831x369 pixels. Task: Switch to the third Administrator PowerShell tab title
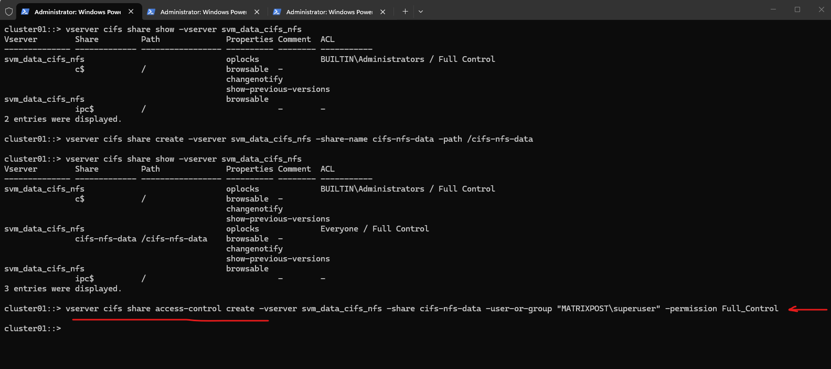point(329,12)
